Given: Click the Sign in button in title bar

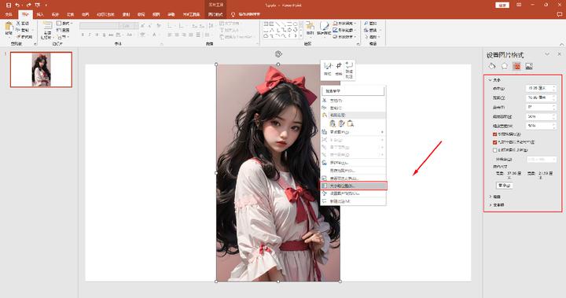Looking at the screenshot, I should pos(502,5).
